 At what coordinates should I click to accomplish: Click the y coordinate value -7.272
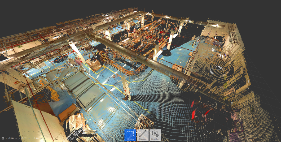tap(24, 138)
